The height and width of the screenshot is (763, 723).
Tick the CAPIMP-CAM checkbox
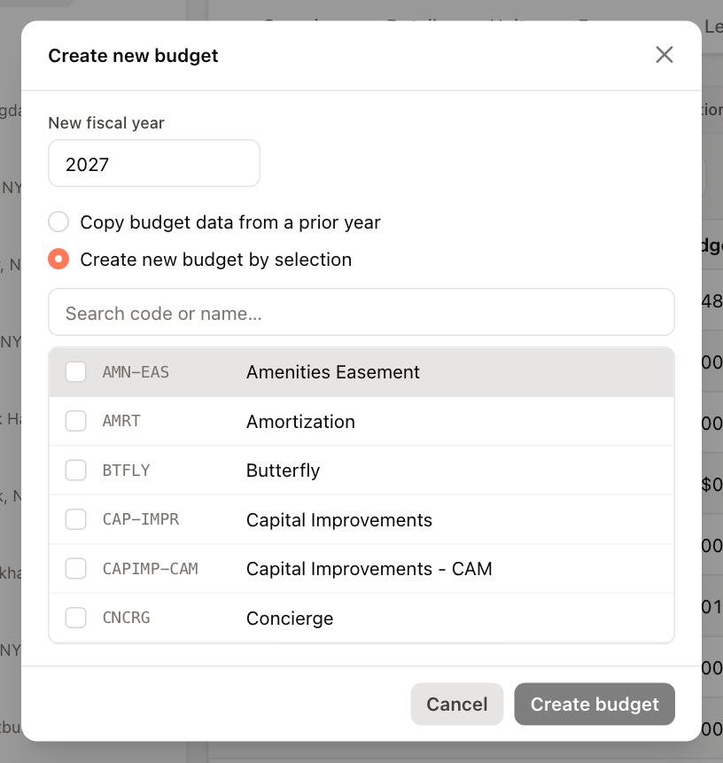point(76,568)
